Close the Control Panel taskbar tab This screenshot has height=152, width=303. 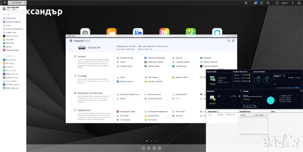tap(25, 3)
